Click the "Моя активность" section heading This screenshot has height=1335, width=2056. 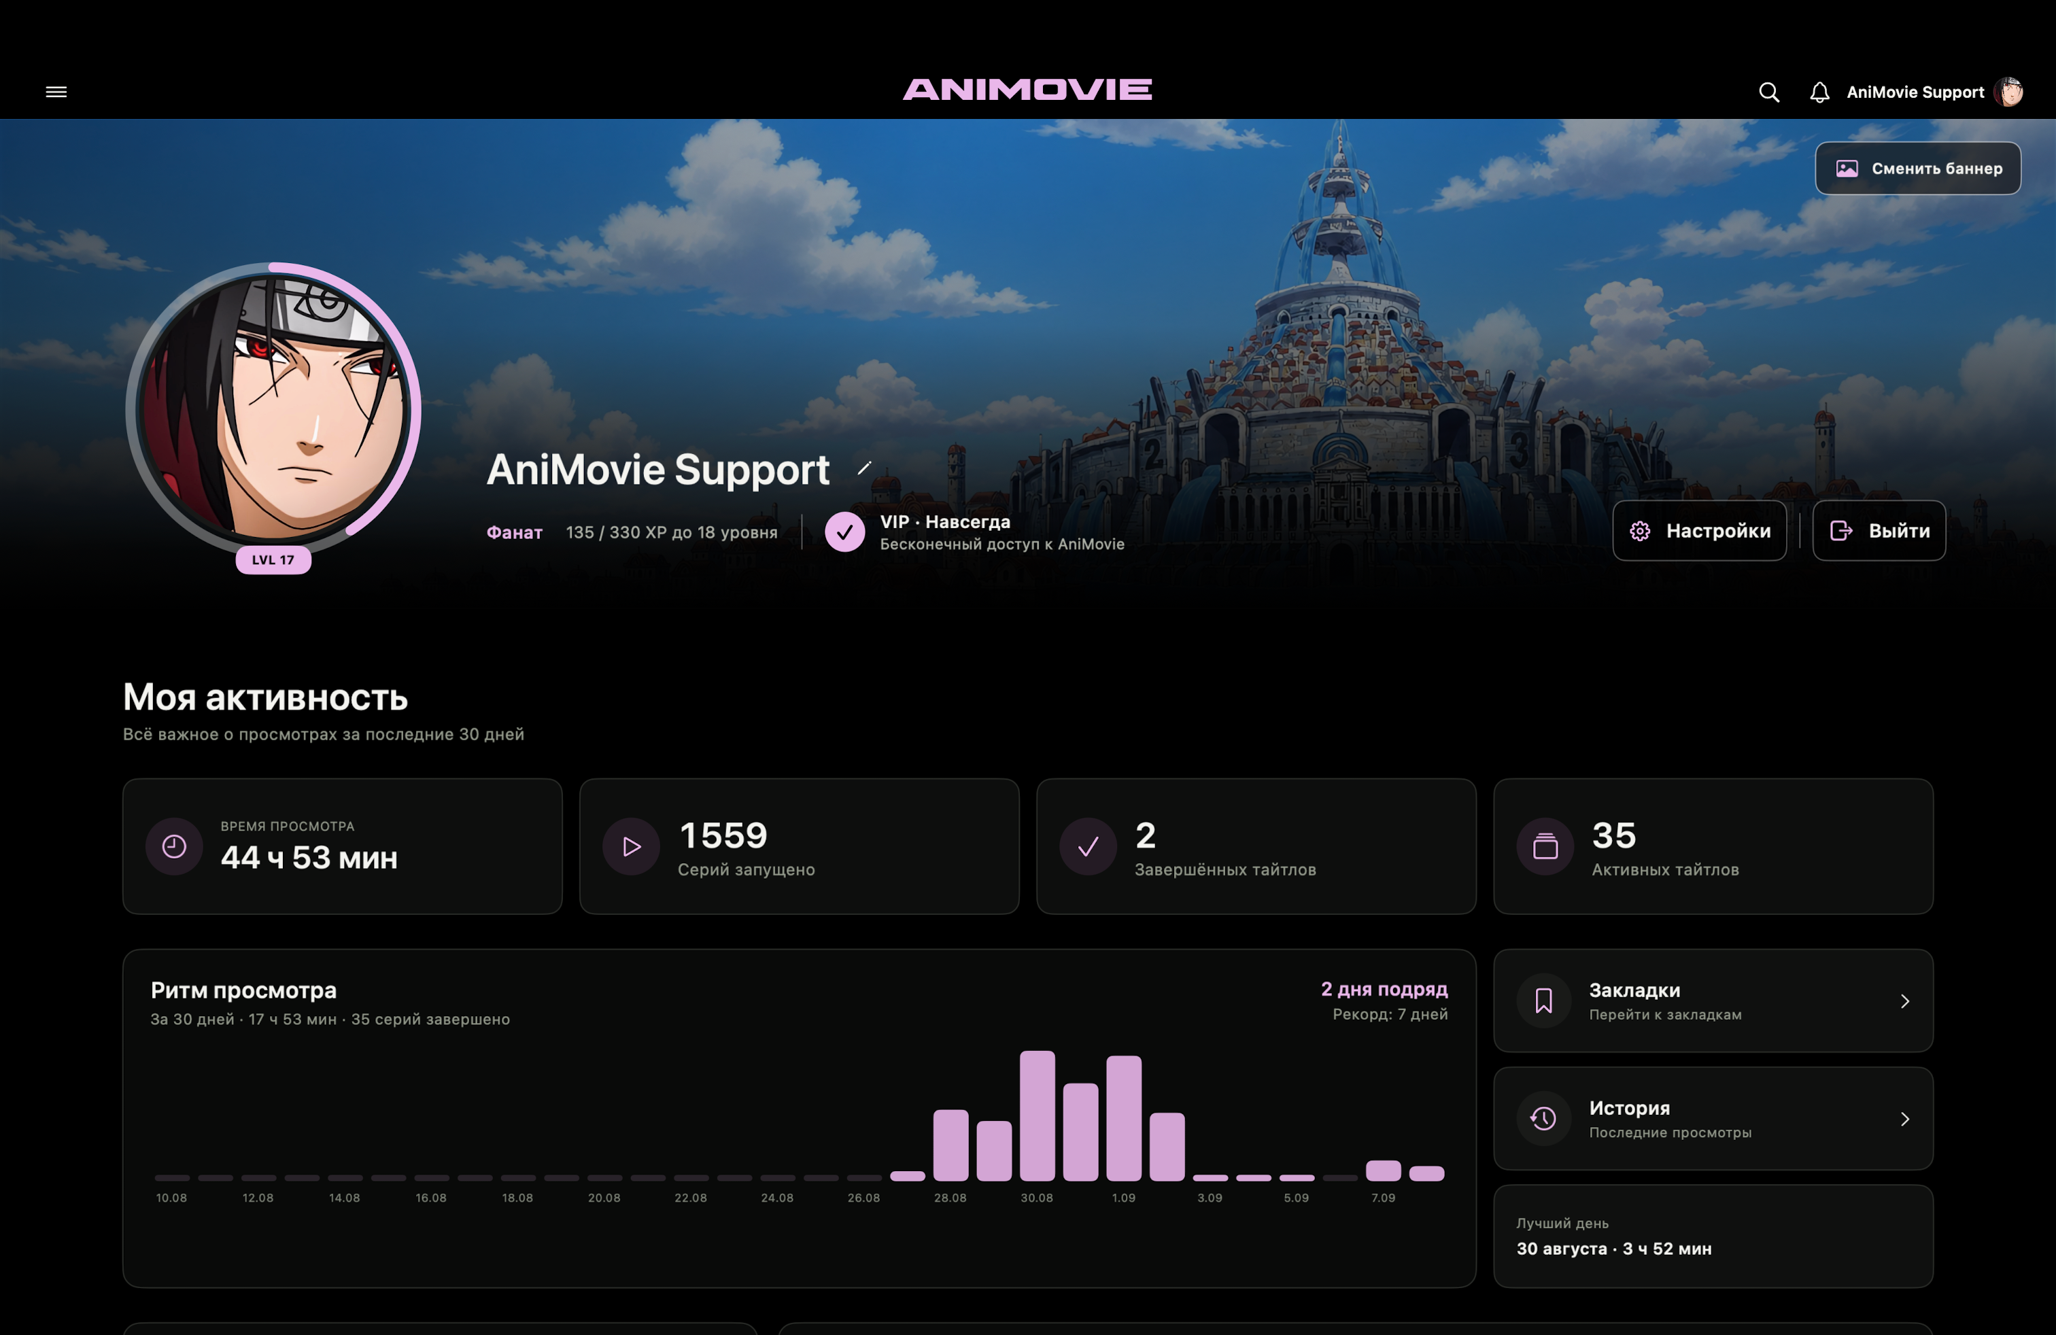(x=265, y=697)
